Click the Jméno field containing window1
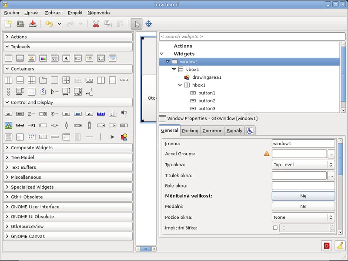348x261 pixels. [x=303, y=144]
